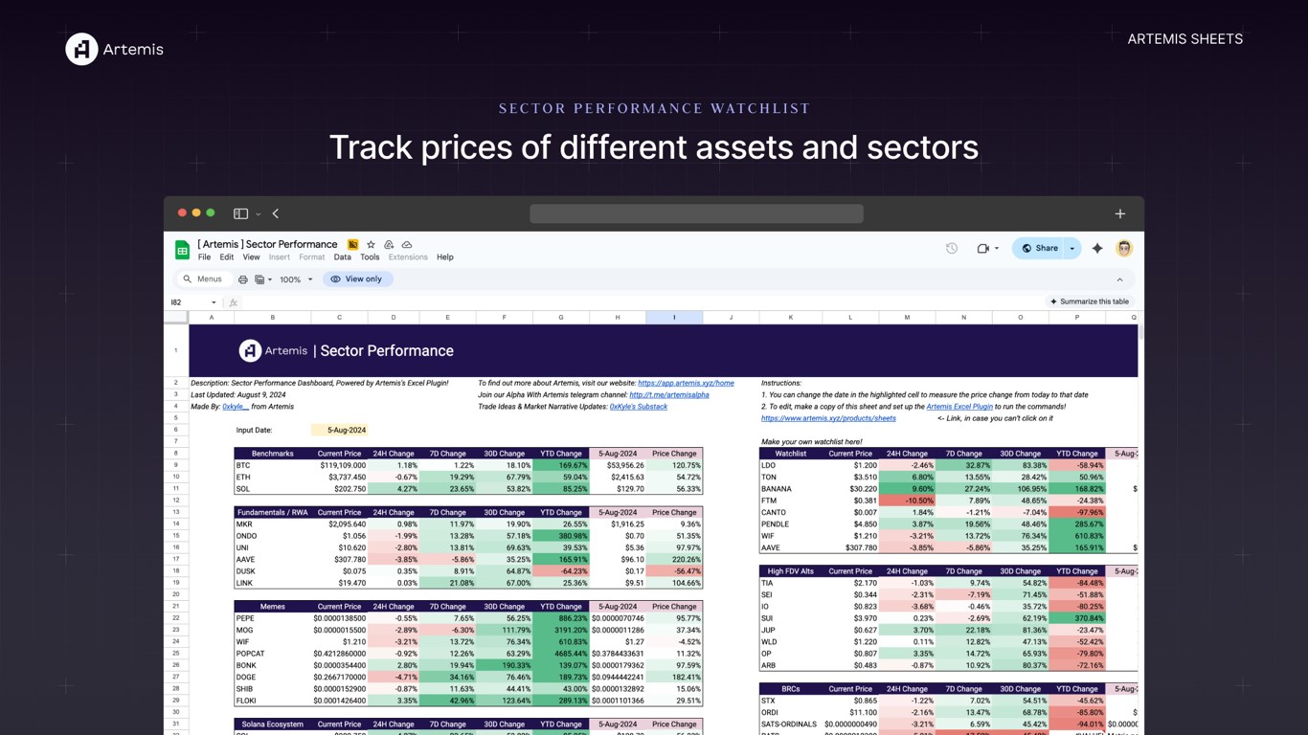Check cloud save status icon
This screenshot has width=1308, height=735.
[407, 244]
